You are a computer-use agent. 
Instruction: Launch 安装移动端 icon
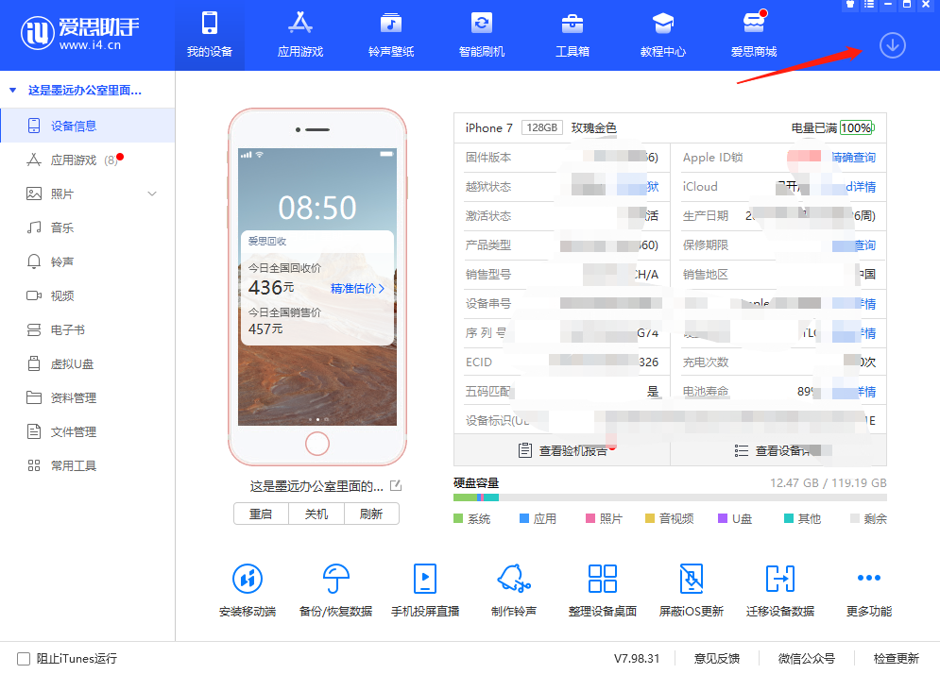tap(248, 579)
